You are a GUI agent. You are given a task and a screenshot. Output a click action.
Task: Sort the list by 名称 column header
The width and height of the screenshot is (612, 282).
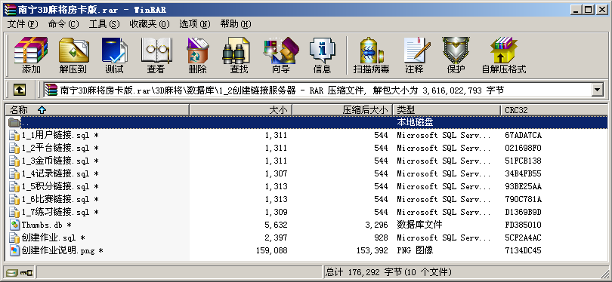tap(97, 110)
